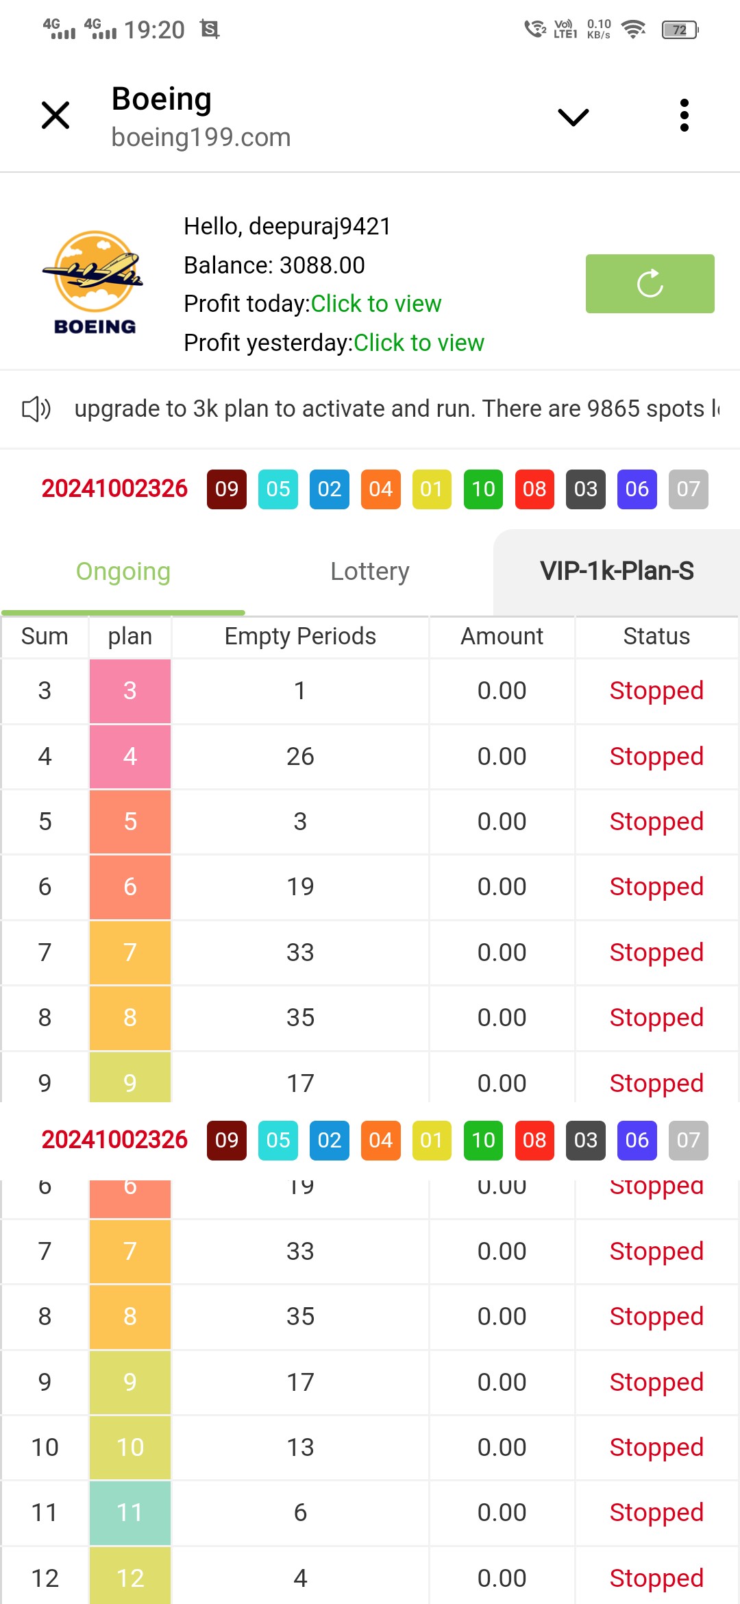Tap the gray 07 number ball in top row

click(688, 489)
